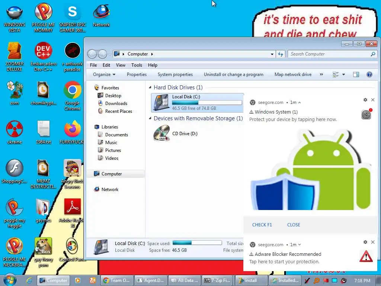Open the View menu
381x286 pixels.
pos(121,65)
